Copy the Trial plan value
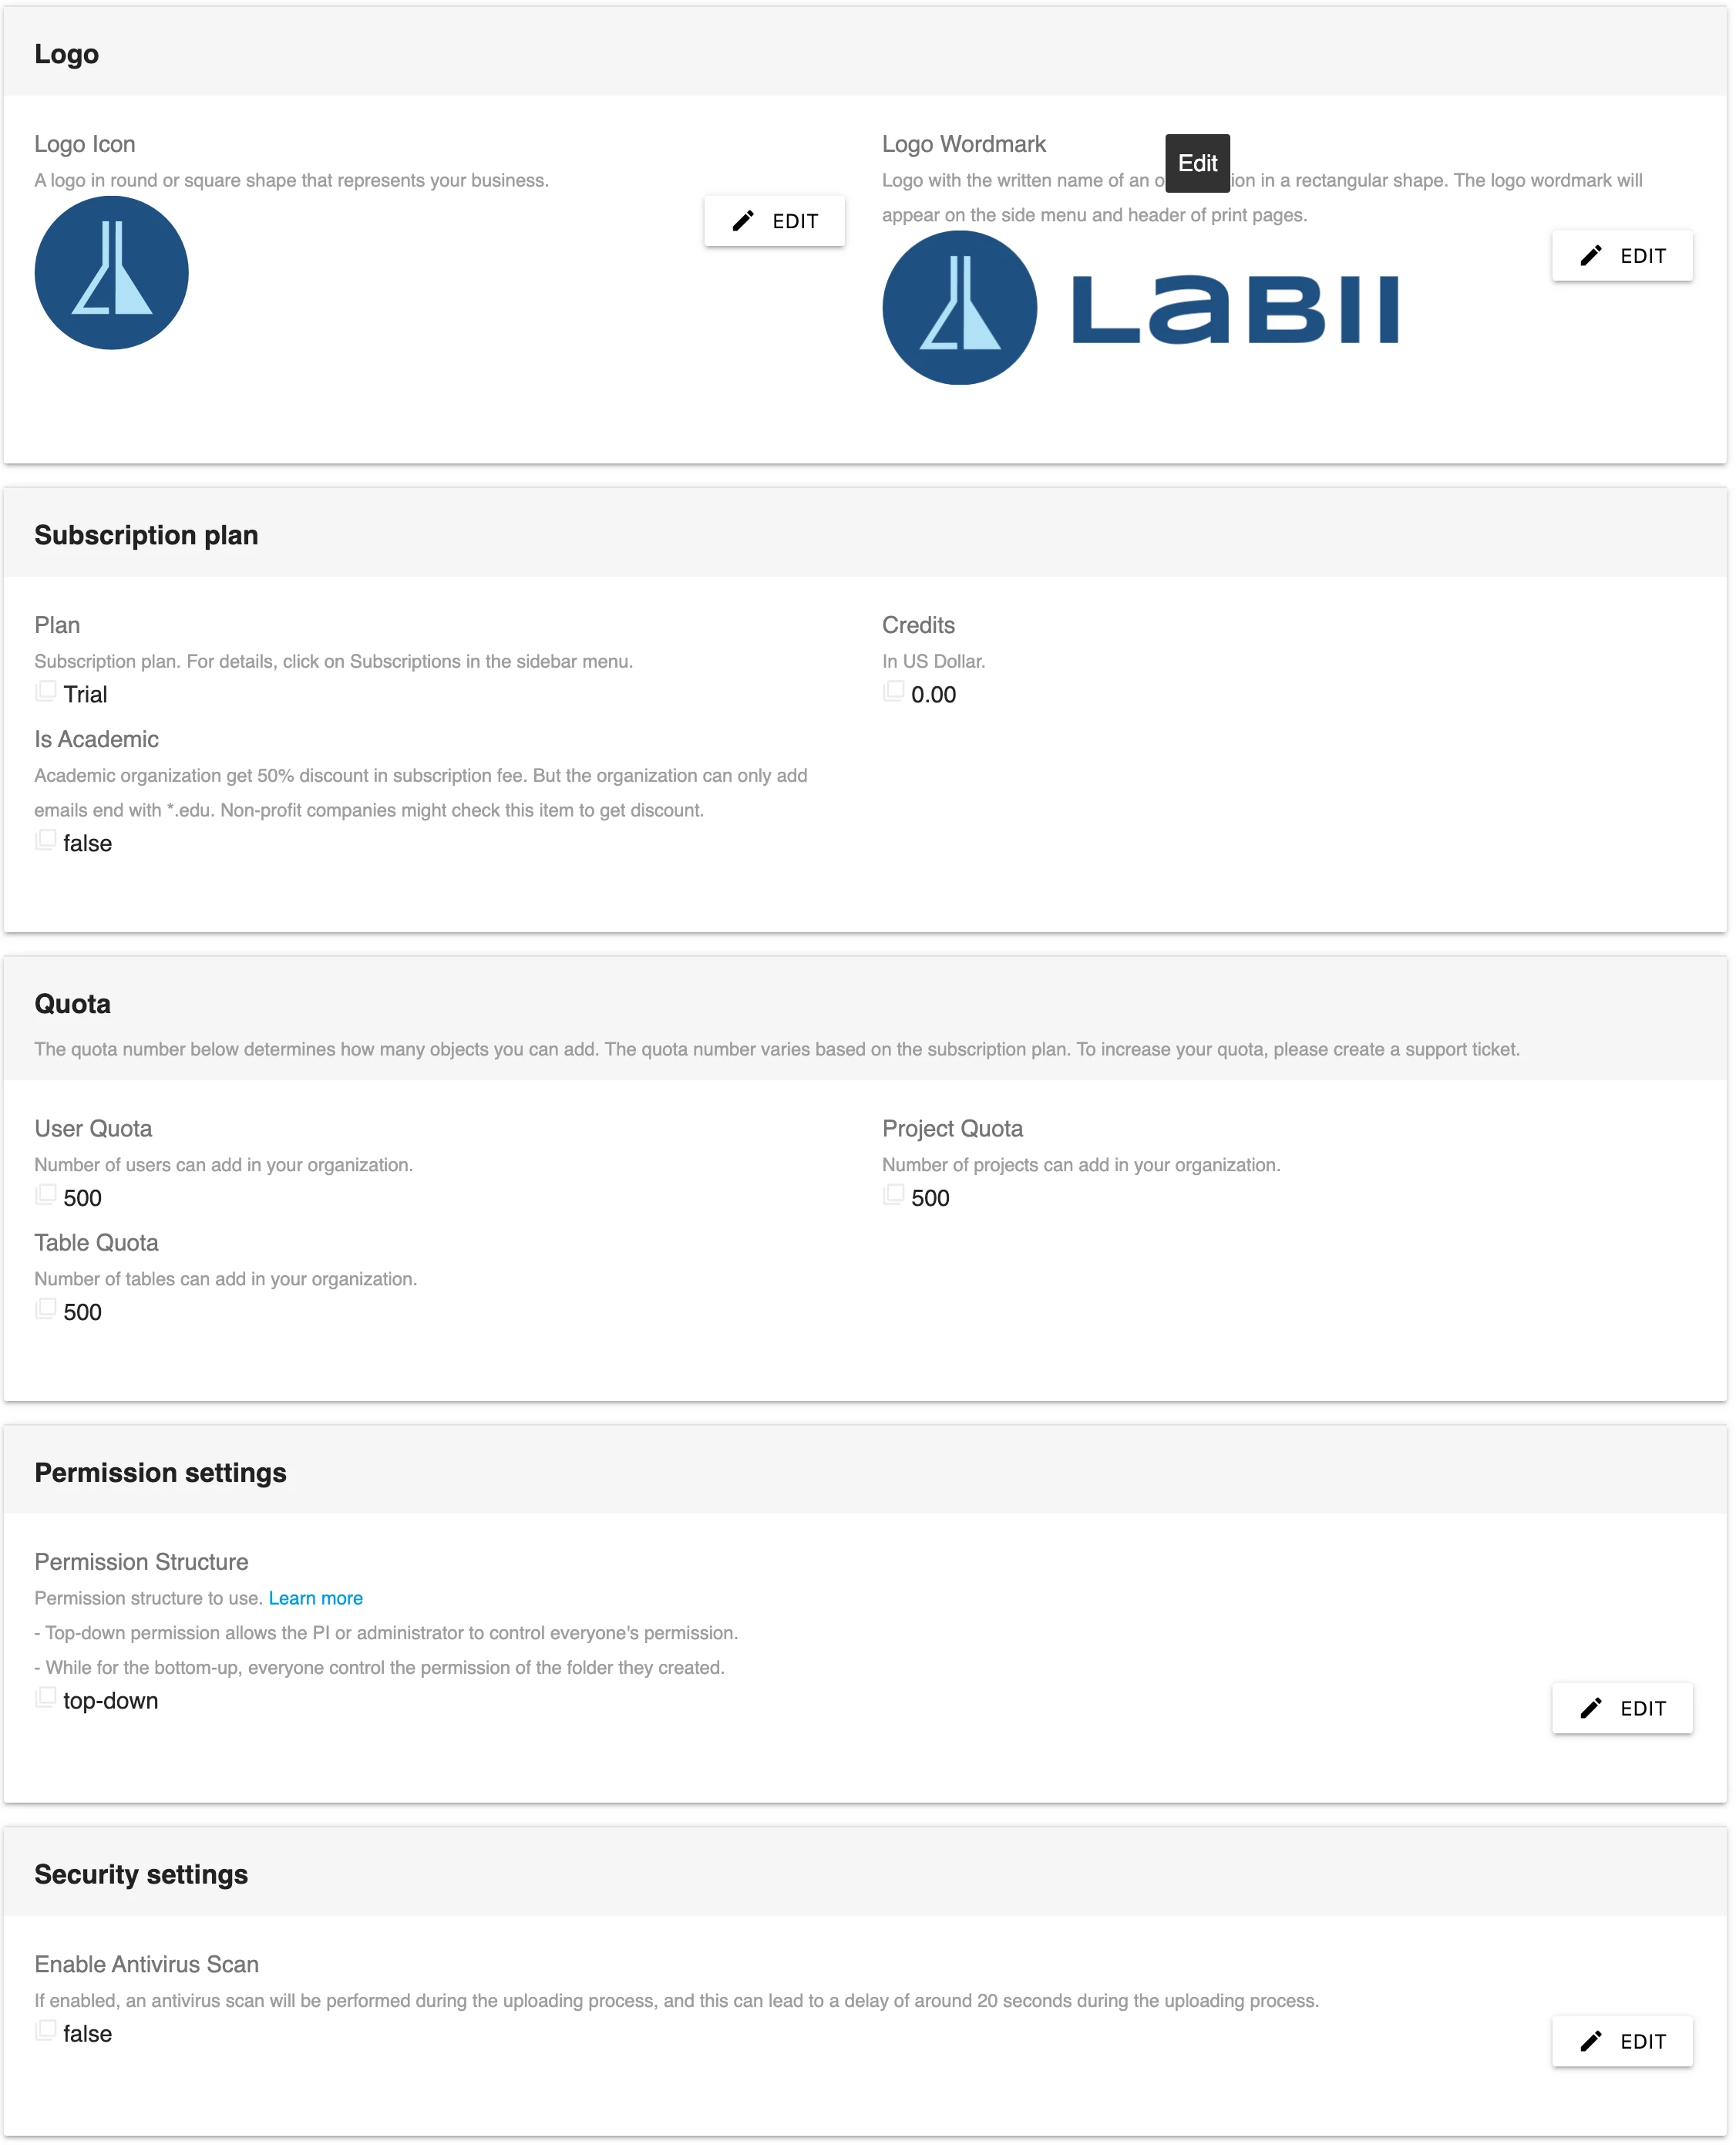 [45, 691]
